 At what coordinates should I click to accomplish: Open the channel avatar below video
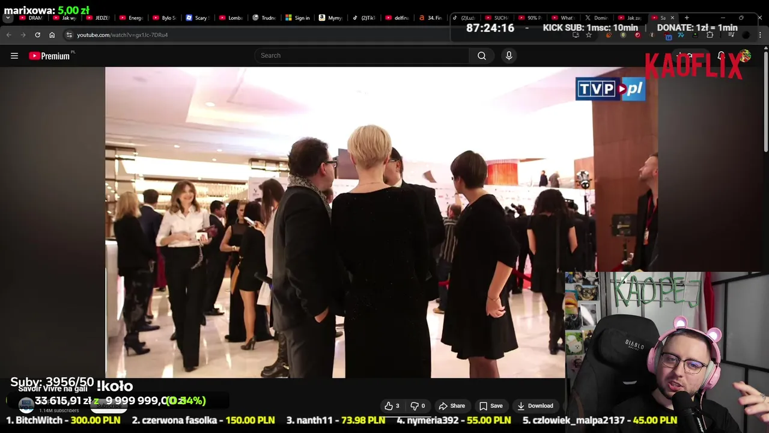coord(26,406)
